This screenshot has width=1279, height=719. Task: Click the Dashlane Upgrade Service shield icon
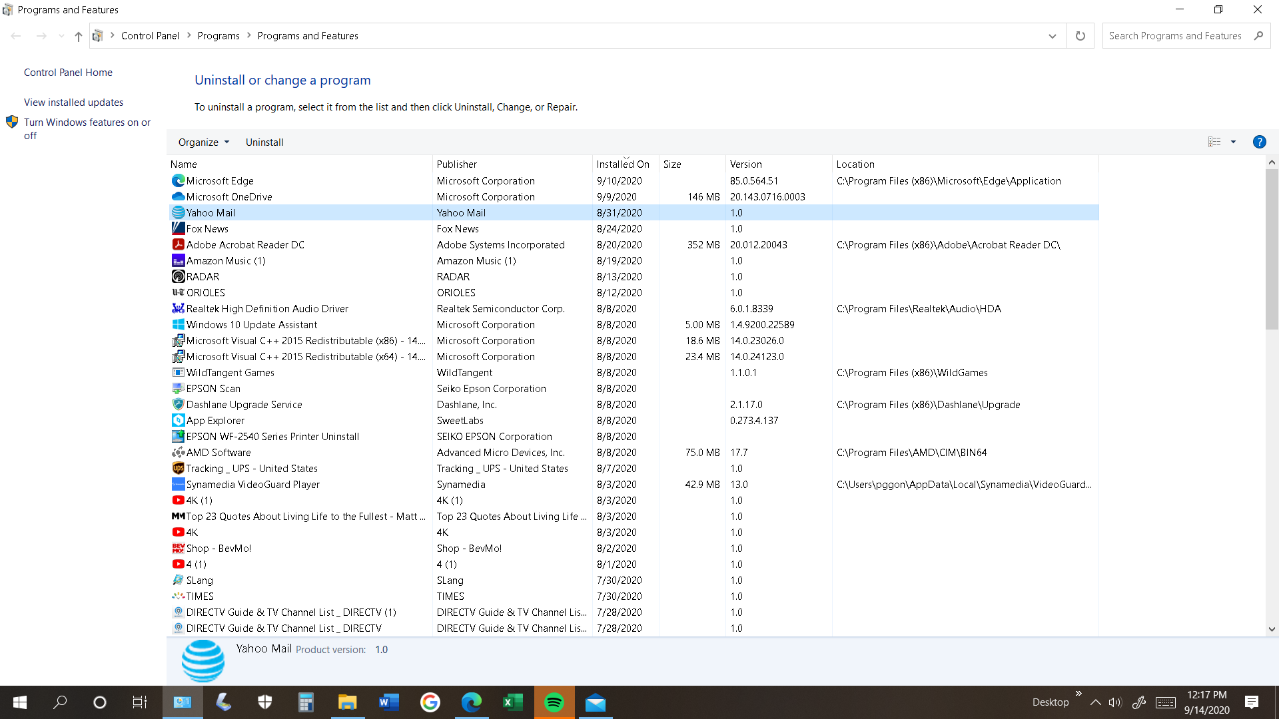point(178,404)
